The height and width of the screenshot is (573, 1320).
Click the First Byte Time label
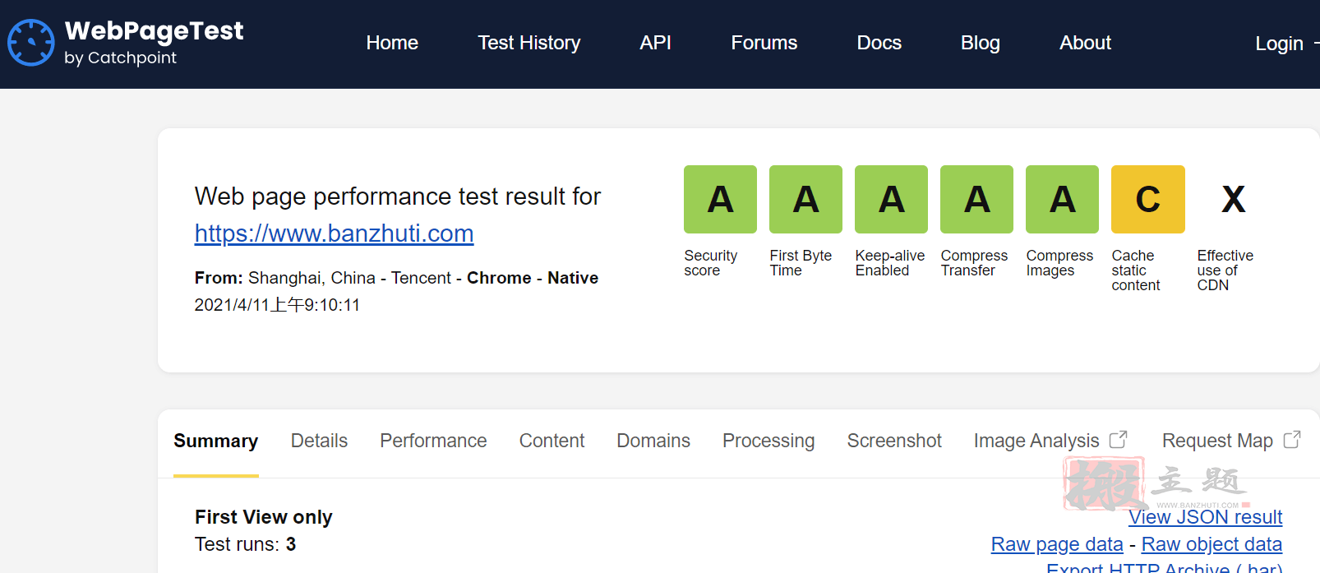(801, 263)
